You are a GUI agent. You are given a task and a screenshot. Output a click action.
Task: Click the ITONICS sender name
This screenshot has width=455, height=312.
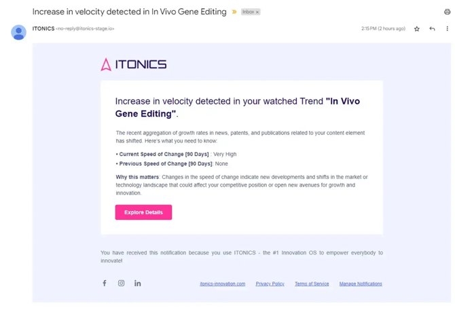point(43,29)
